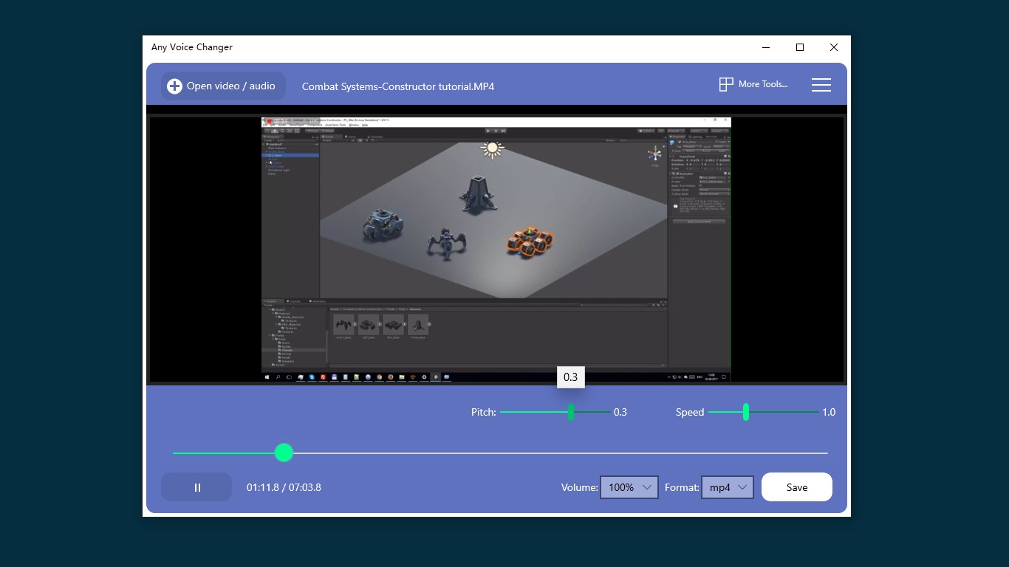The height and width of the screenshot is (567, 1009).
Task: Pause playback with the pause button
Action: (196, 487)
